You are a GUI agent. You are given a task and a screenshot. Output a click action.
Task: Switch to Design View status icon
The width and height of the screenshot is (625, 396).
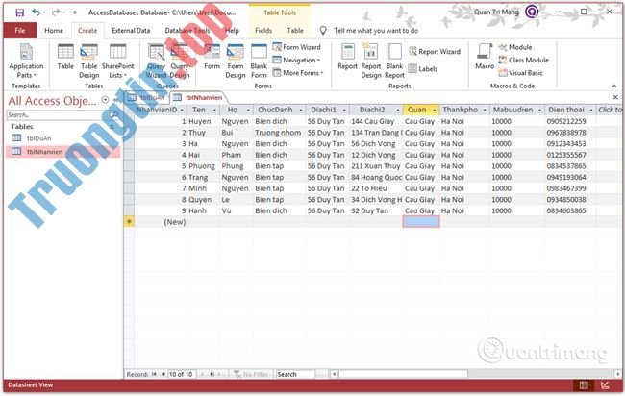pyautogui.click(x=605, y=384)
